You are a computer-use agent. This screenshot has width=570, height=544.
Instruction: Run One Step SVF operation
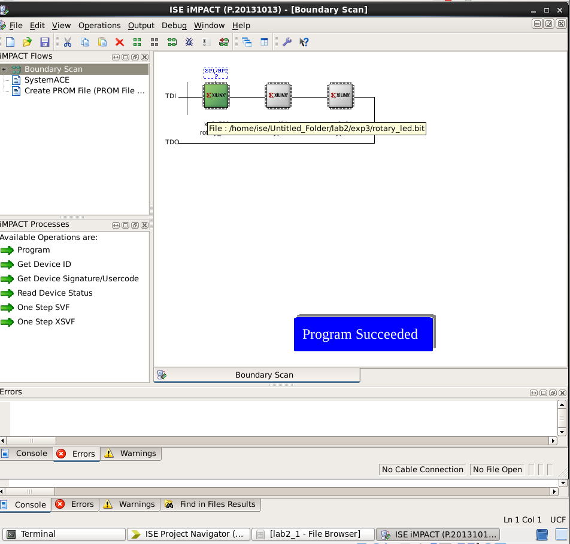(x=43, y=308)
